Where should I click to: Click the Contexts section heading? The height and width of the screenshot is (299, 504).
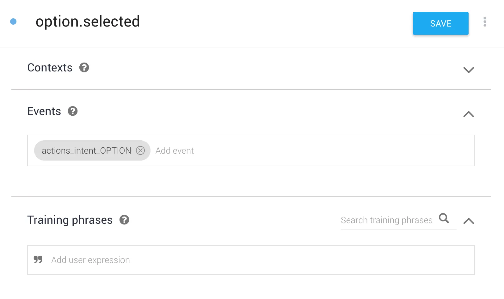click(x=50, y=68)
